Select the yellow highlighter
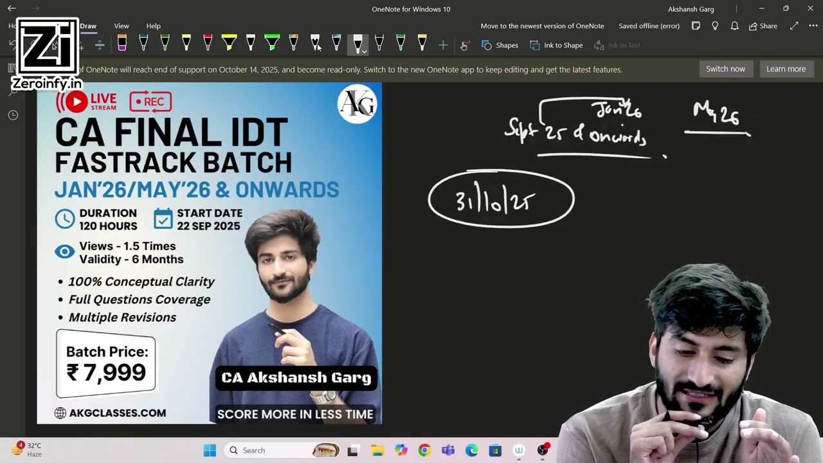 point(229,44)
